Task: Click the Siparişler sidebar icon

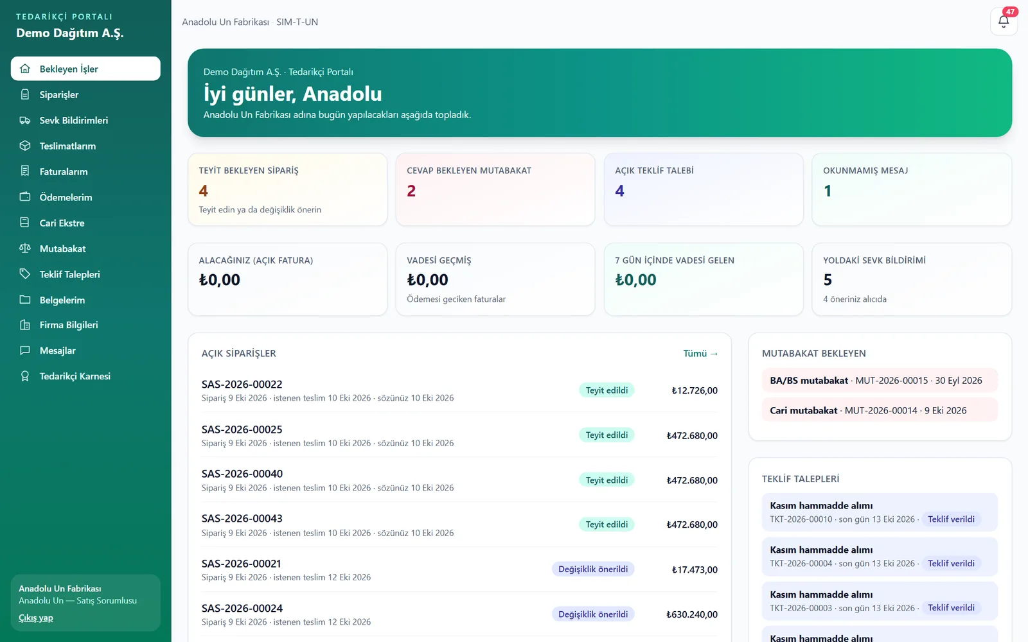Action: coord(25,94)
